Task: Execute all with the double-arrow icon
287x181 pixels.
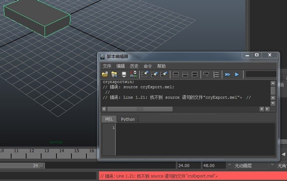Action: point(228,74)
